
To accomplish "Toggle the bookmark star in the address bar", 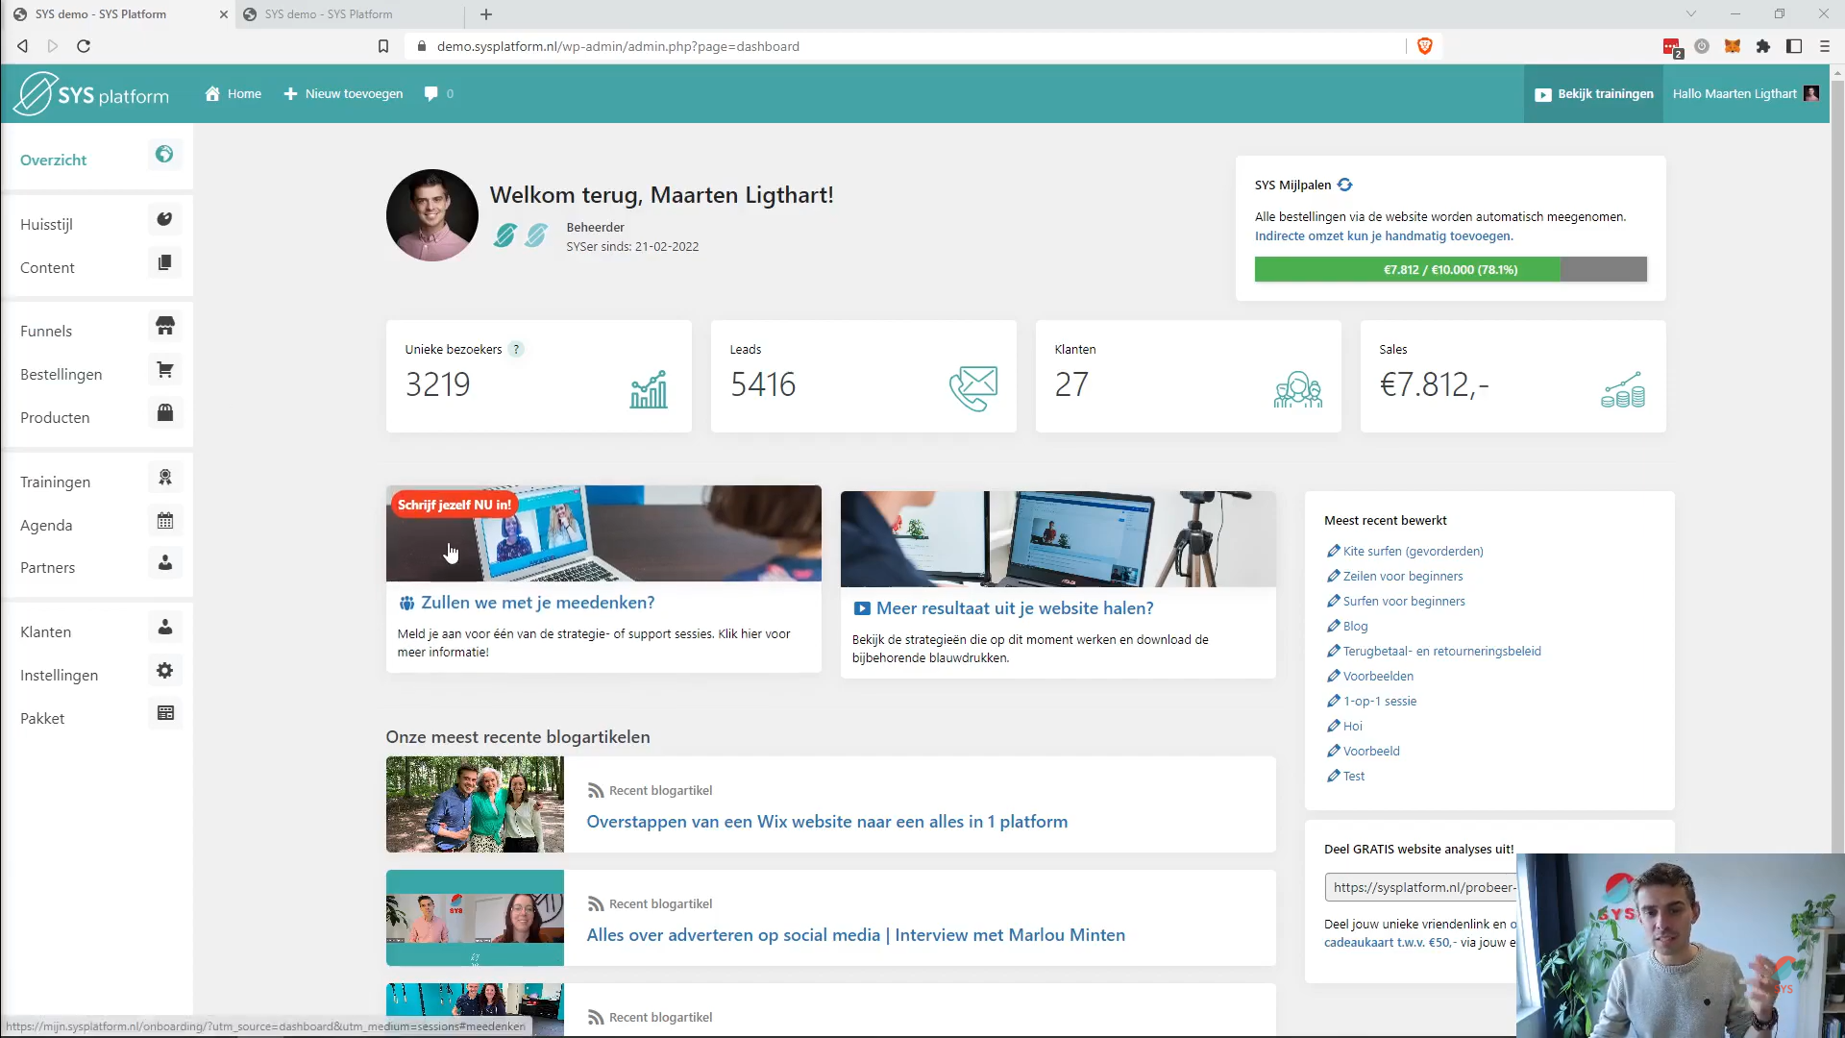I will pos(383,45).
